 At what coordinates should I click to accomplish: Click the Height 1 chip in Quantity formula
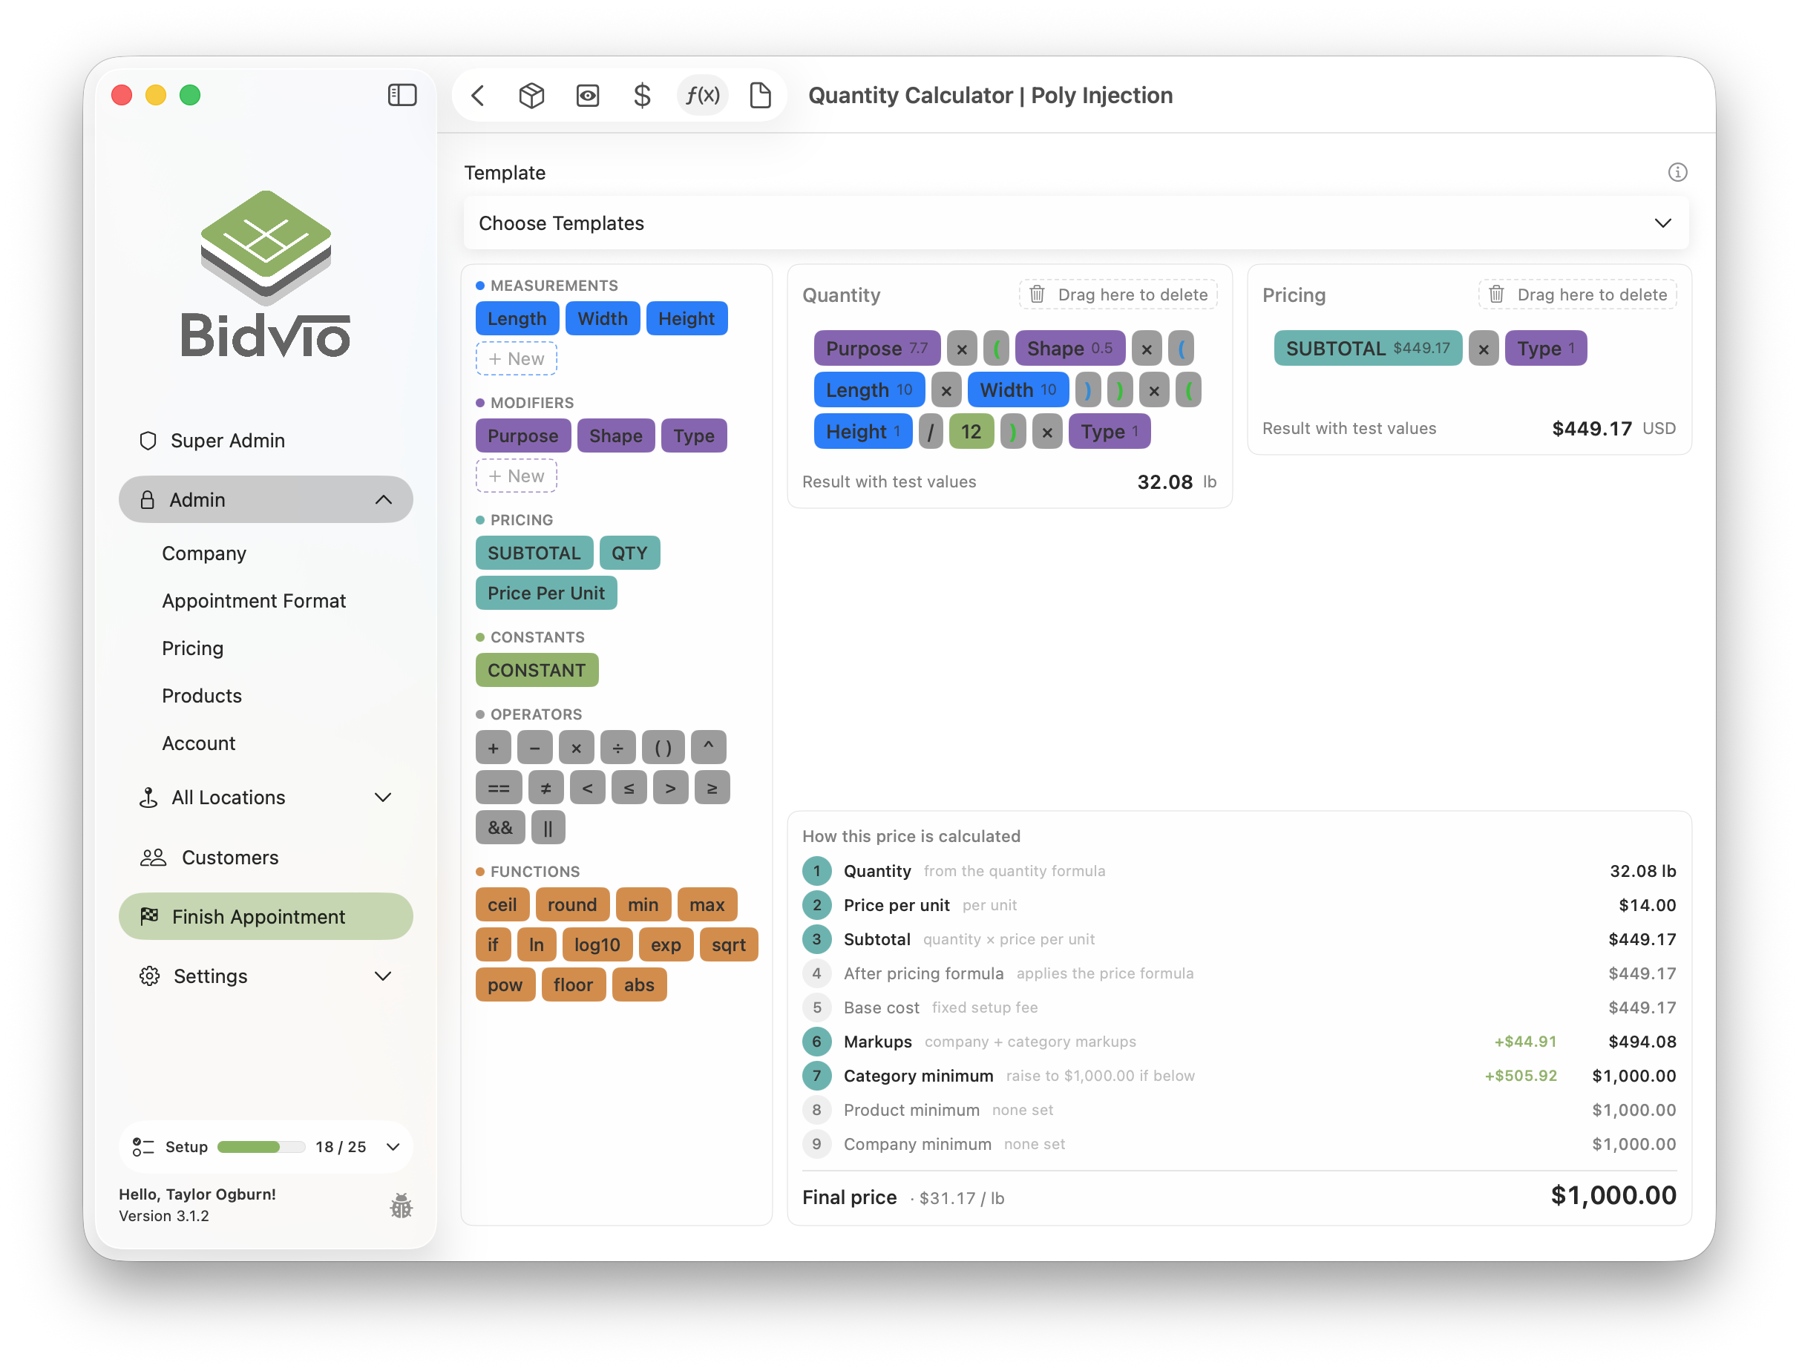click(x=862, y=431)
